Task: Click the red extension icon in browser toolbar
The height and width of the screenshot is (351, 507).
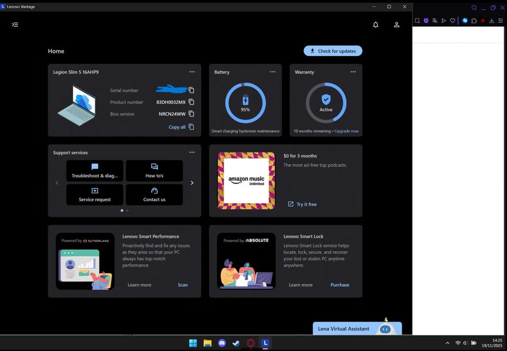Action: pos(483,21)
